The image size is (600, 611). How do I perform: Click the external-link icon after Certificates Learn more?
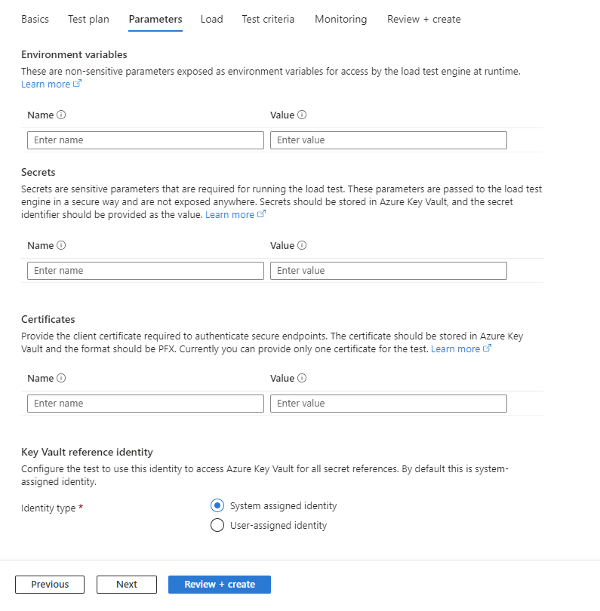coord(487,348)
